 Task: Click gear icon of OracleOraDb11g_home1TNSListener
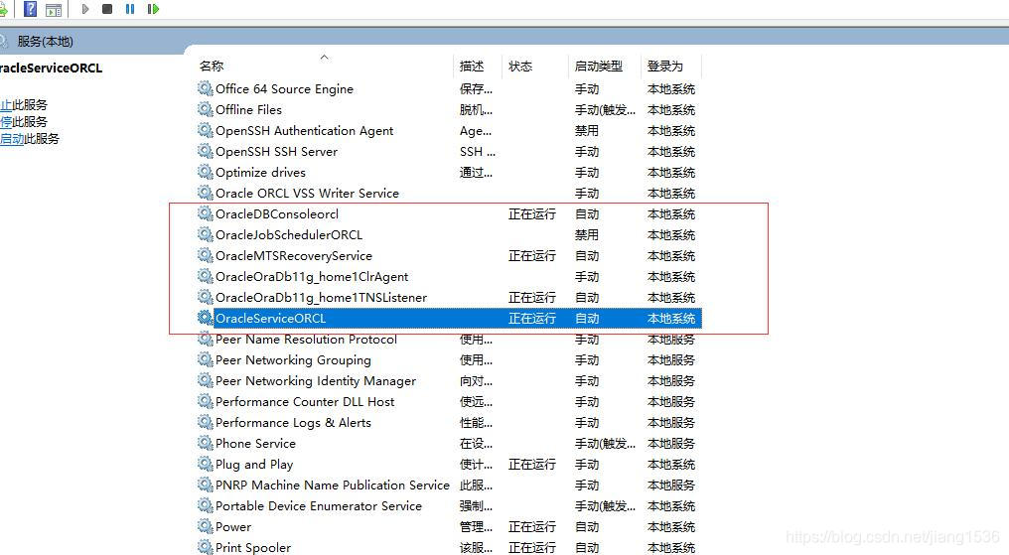click(206, 297)
